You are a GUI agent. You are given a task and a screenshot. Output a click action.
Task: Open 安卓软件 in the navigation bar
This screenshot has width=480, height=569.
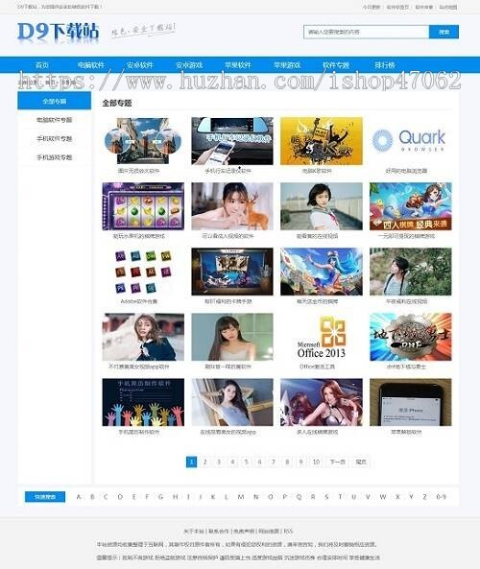tap(140, 65)
